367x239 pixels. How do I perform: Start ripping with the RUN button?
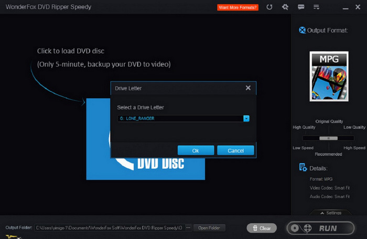[x=320, y=228]
